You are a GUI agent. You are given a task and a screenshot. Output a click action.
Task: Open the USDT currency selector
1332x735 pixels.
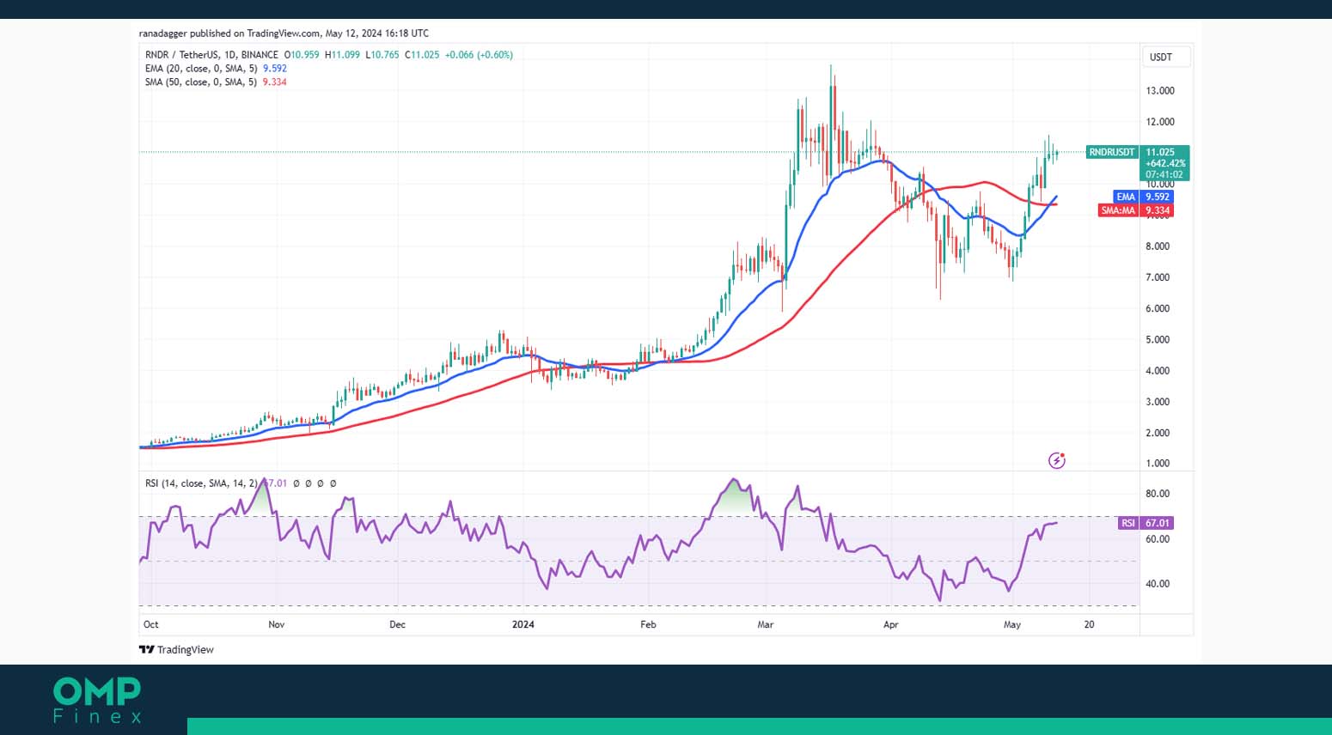click(x=1166, y=58)
